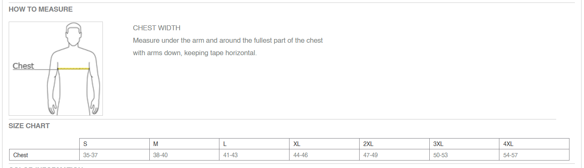Select the 35-37 chest measurement cell
The width and height of the screenshot is (584, 168).
click(114, 155)
